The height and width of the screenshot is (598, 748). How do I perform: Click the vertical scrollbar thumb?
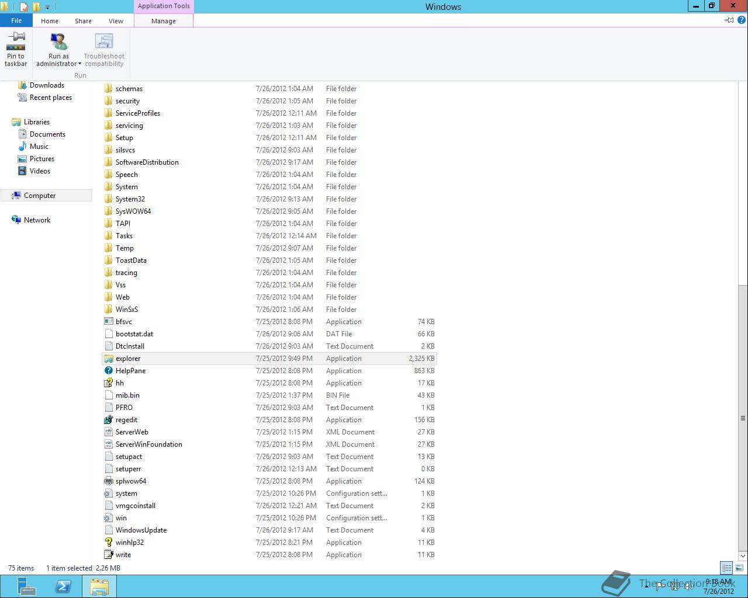point(743,418)
